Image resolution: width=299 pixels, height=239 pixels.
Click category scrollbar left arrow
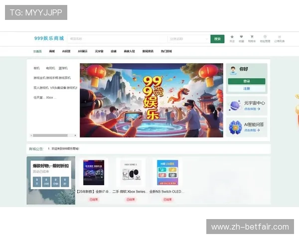pyautogui.click(x=31, y=135)
